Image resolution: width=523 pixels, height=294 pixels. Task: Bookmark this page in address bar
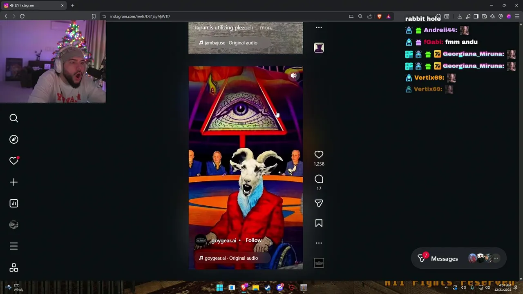pos(94,16)
